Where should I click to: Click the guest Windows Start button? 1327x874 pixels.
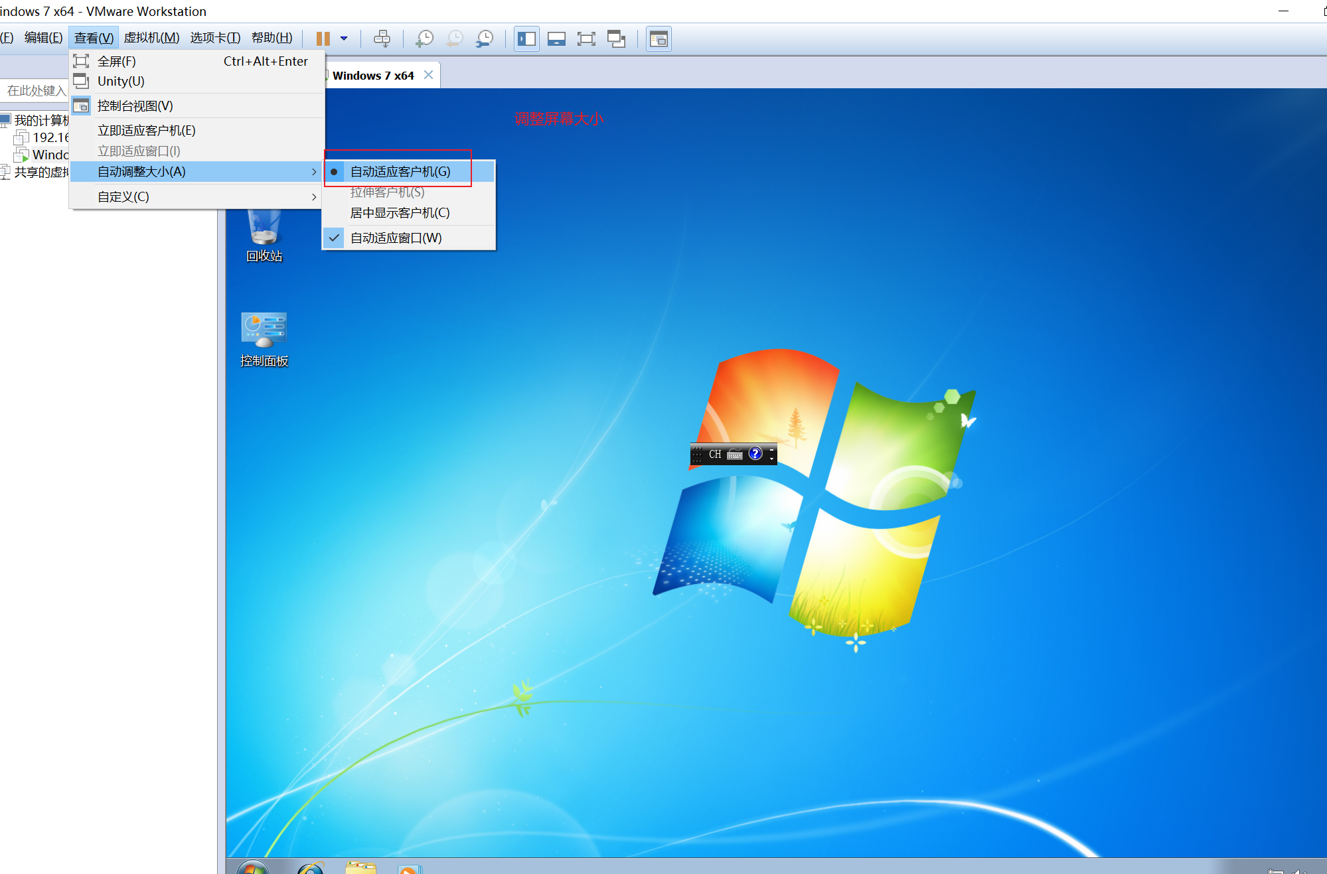tap(253, 867)
